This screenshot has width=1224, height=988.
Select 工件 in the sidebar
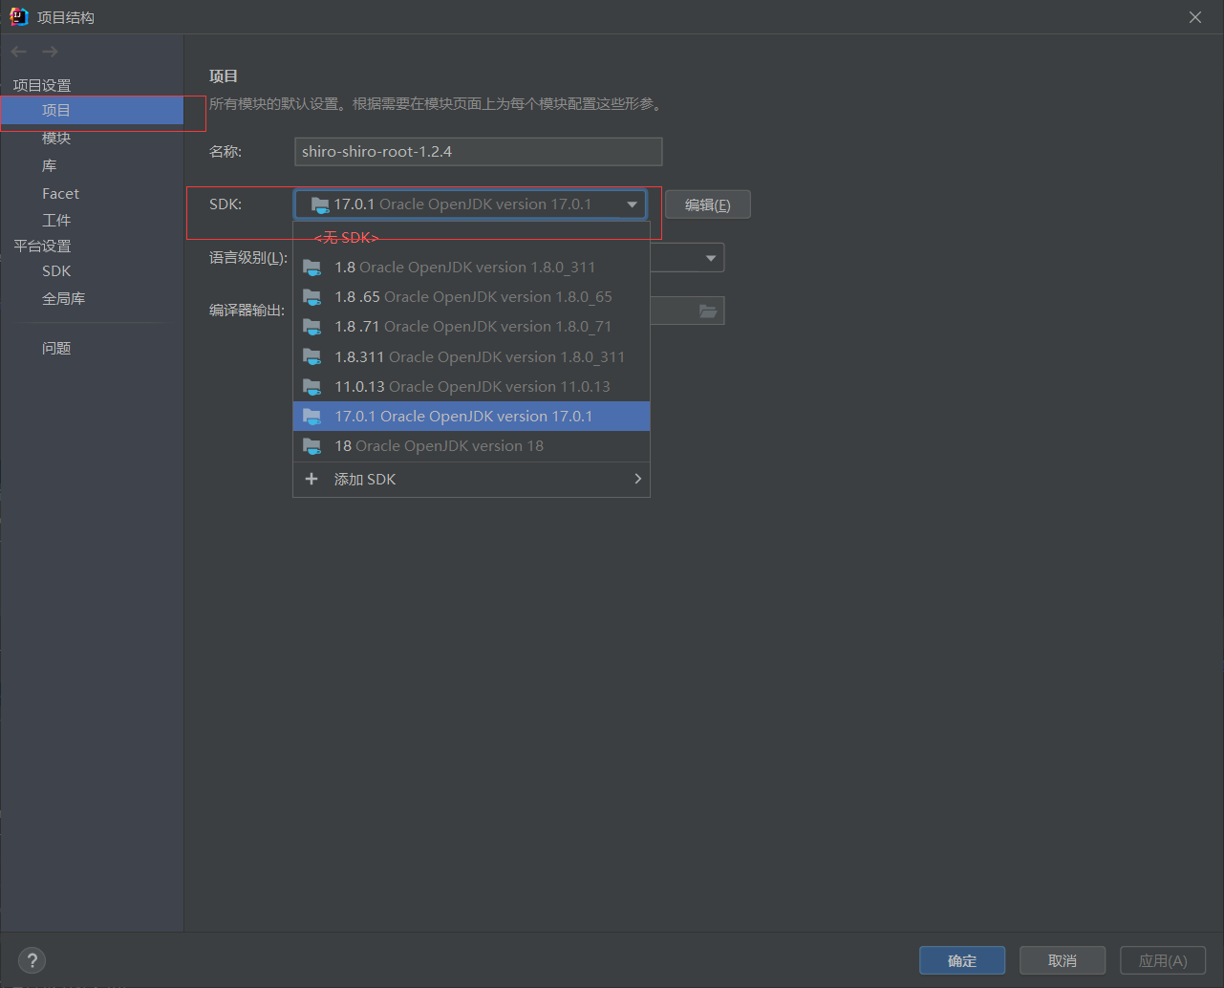(56, 220)
